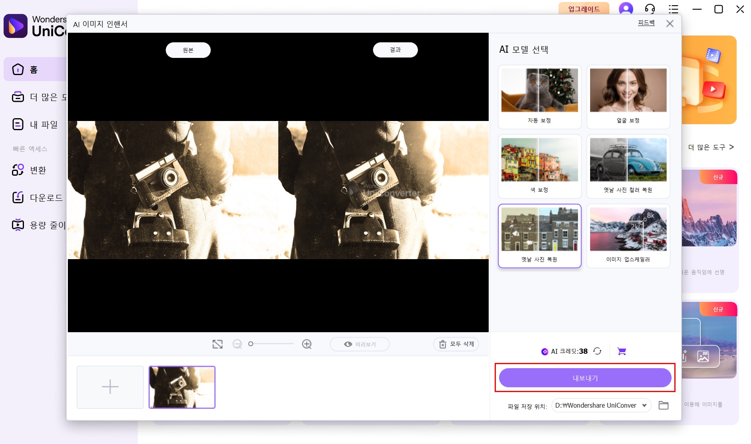751x444 pixels.
Task: Open the purple shopping cart icon
Action: coord(621,351)
